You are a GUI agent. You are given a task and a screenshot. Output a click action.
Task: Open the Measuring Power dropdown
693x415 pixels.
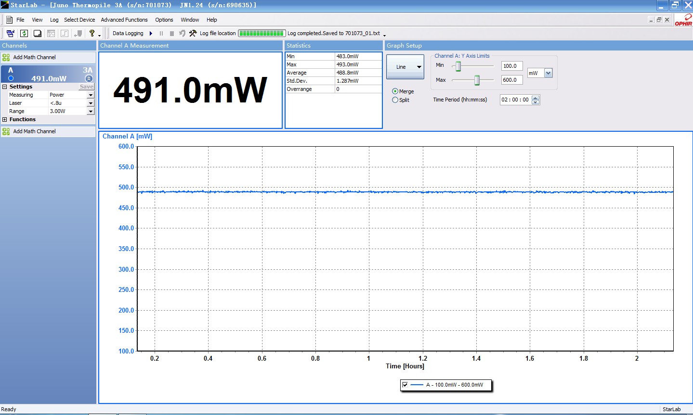point(90,95)
